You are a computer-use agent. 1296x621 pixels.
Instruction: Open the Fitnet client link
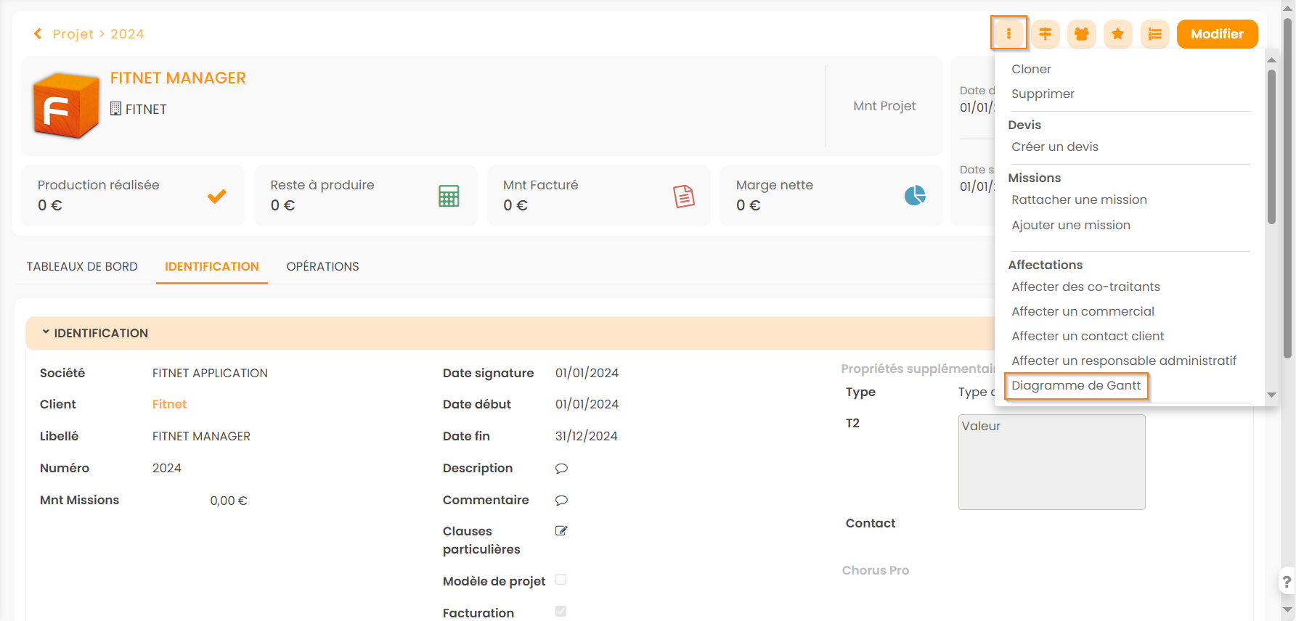click(x=169, y=404)
